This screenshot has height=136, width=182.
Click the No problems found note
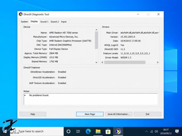pyautogui.click(x=39, y=95)
